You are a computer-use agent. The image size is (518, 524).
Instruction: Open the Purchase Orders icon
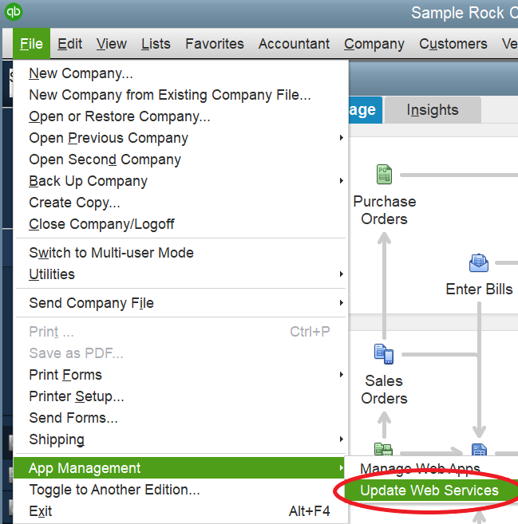click(x=384, y=175)
